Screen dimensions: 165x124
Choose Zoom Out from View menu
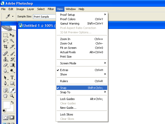[82, 43]
